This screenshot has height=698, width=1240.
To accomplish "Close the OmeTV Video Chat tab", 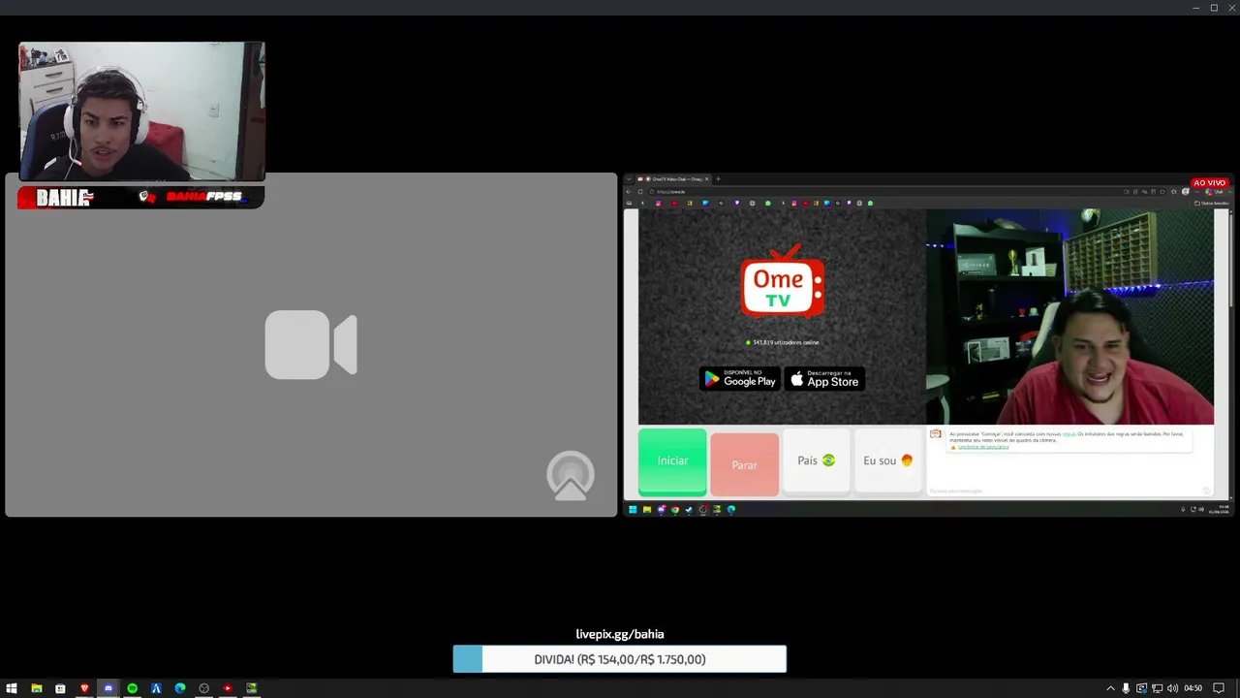I will (706, 179).
